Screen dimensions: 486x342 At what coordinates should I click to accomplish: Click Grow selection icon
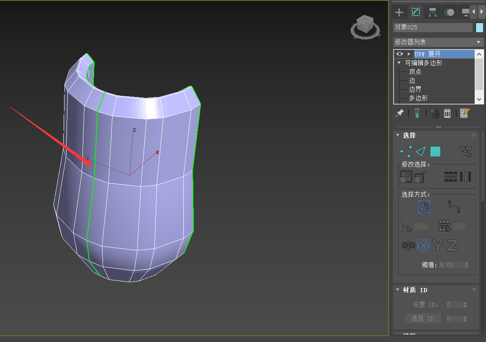click(406, 177)
